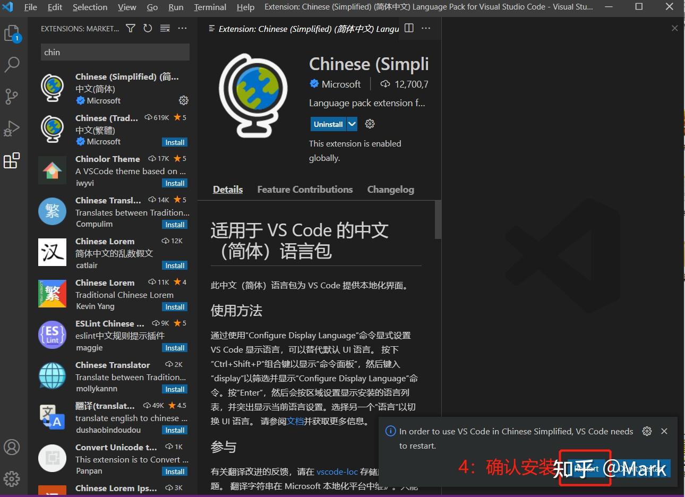Expand the Uninstall dropdown arrow
Viewport: 685px width, 497px height.
352,124
